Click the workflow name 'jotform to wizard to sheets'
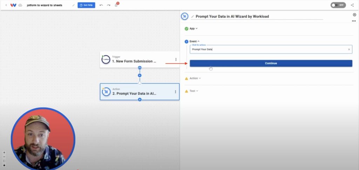Screen dimensions: 359x170 [45, 5]
